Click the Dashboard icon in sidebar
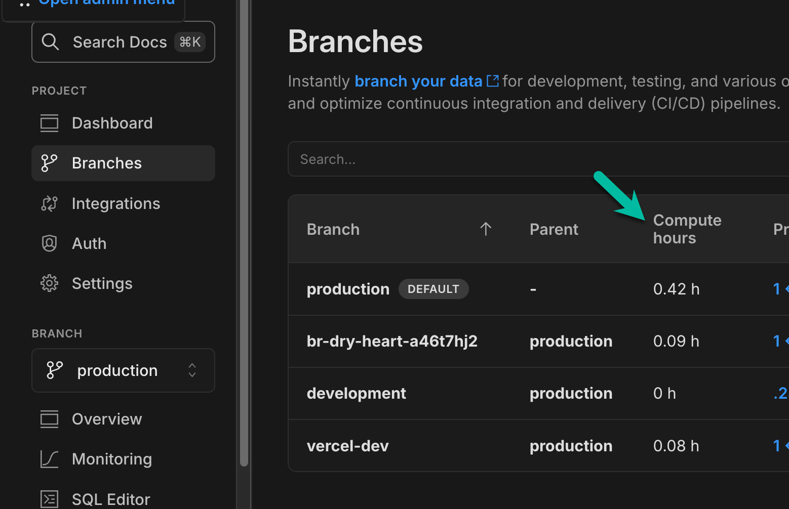Image resolution: width=789 pixels, height=509 pixels. [x=49, y=123]
